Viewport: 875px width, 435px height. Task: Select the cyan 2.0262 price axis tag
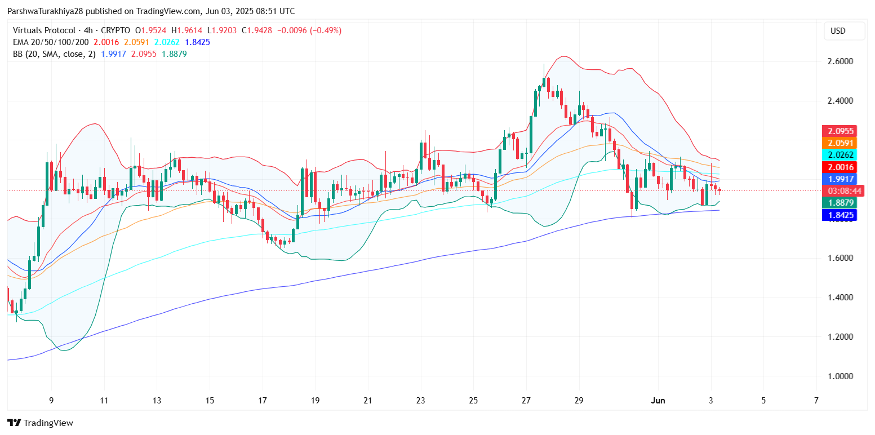coord(840,155)
